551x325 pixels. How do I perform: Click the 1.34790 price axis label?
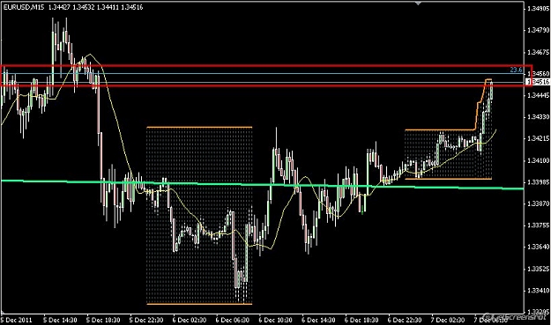(x=539, y=31)
